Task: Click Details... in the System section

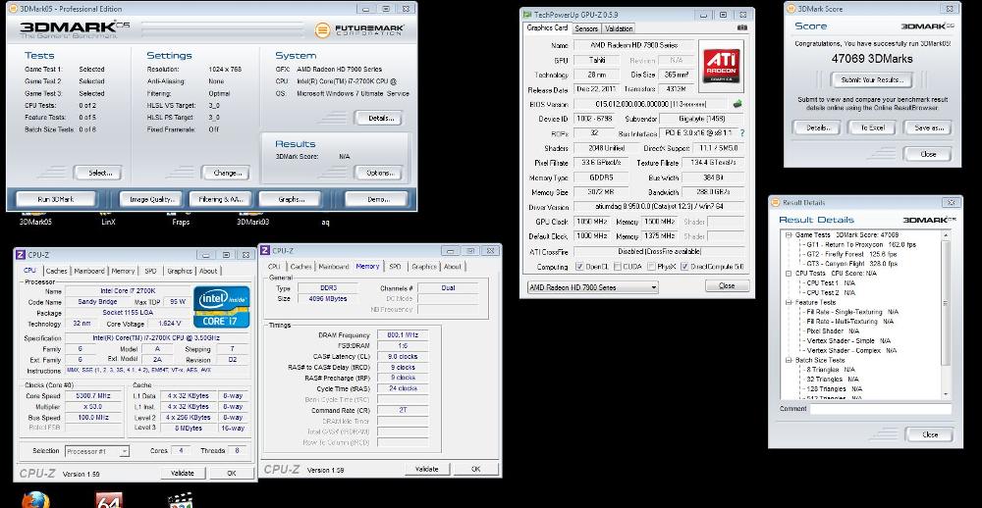Action: [x=378, y=118]
